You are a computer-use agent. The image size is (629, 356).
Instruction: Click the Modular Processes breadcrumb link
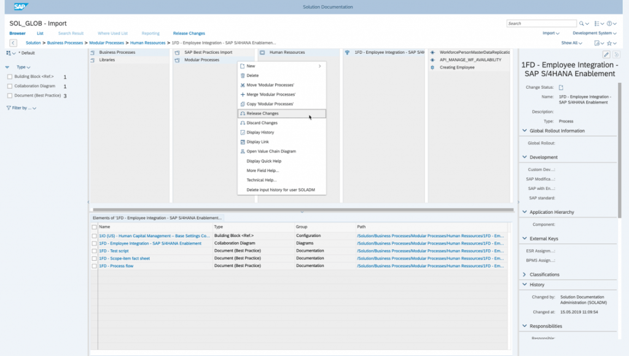click(x=107, y=43)
